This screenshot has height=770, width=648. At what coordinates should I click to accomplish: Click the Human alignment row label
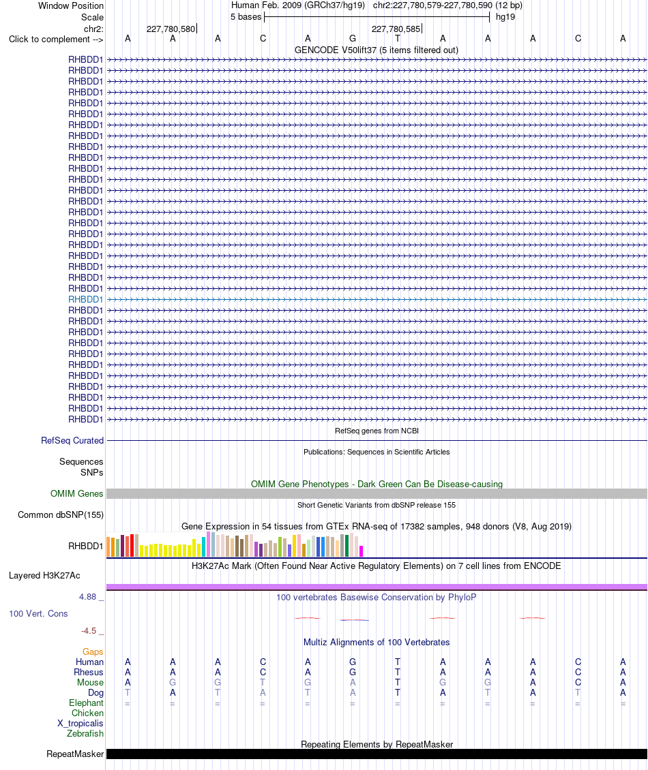[89, 662]
